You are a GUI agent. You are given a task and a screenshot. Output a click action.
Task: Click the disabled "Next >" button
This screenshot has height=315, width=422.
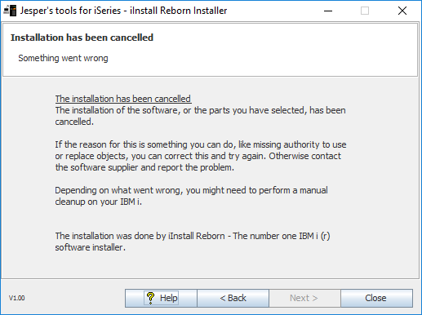click(x=304, y=298)
